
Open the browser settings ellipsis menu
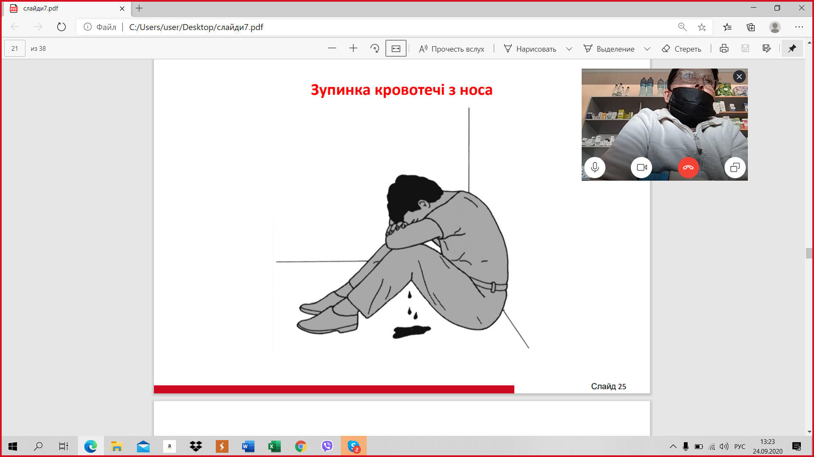point(799,27)
